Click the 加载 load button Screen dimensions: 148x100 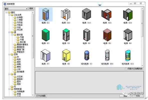pos(125,96)
